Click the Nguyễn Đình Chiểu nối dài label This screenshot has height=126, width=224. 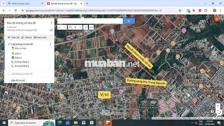coord(139,56)
